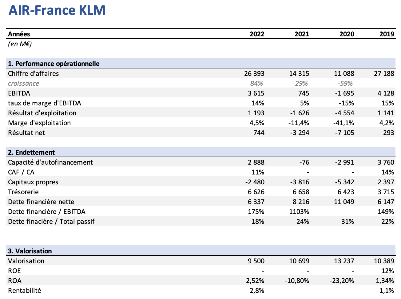Image resolution: width=401 pixels, height=299 pixels.
Task: Click the -1 695 EBITDA value
Action: (344, 93)
